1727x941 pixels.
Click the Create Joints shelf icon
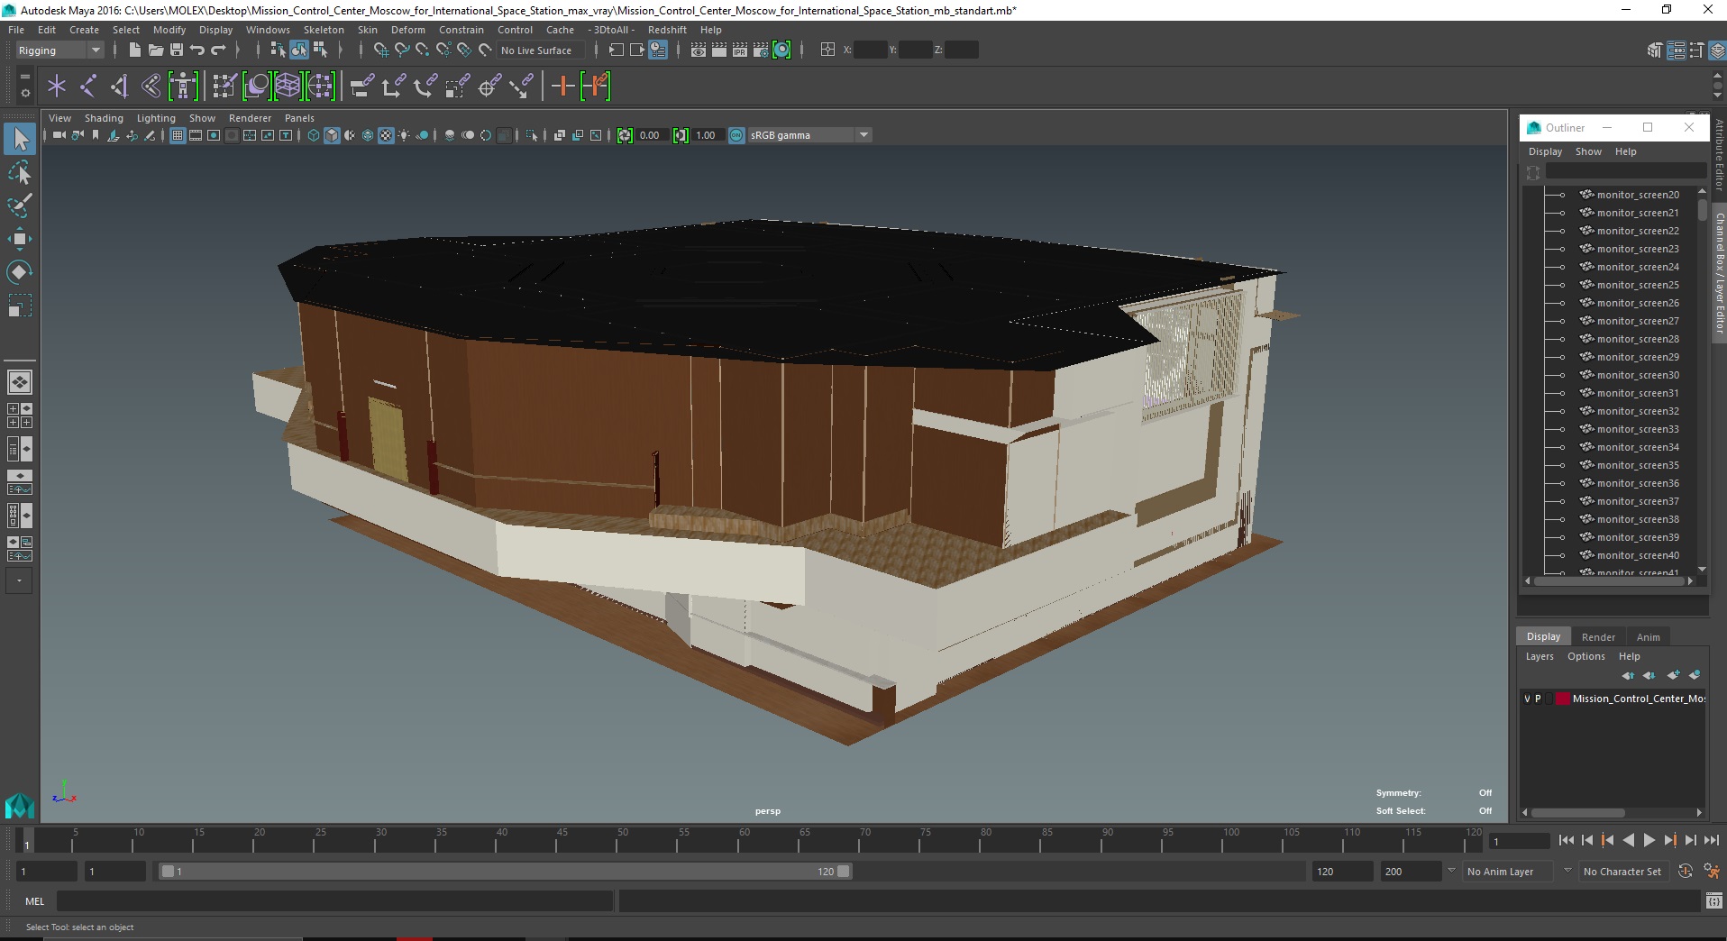point(87,87)
